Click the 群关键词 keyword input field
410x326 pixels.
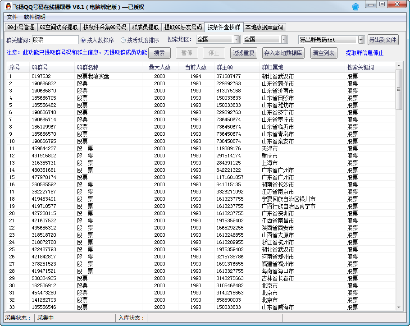(x=55, y=40)
